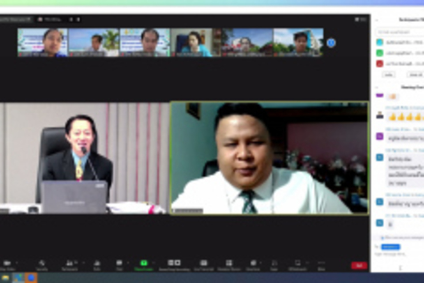Expand the caret next to Share Screen
Viewport: 424px width, 283px height.
pyautogui.click(x=154, y=263)
